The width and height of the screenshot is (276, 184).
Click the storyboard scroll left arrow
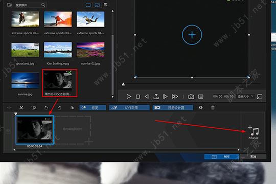(x=14, y=150)
